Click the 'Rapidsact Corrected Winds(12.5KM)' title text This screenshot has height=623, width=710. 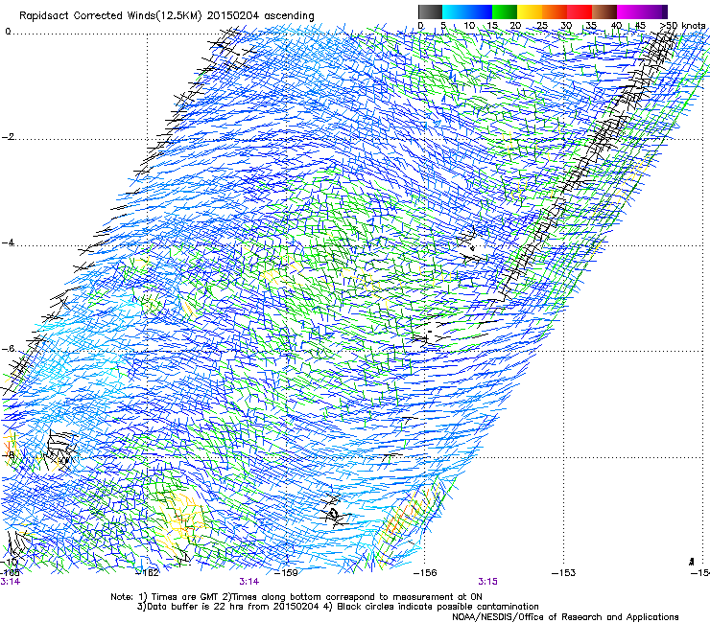[111, 16]
